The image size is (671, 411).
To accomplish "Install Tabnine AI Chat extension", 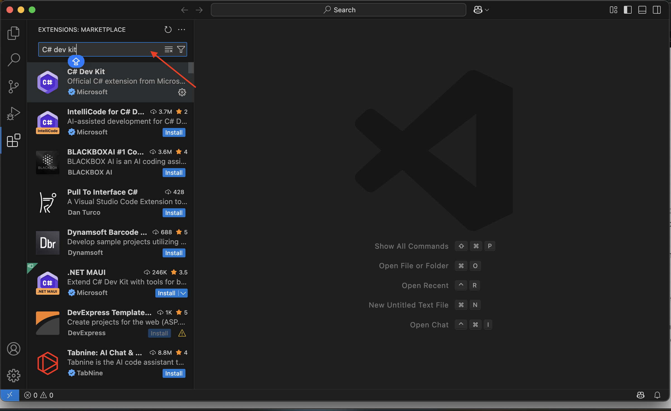I will (174, 373).
